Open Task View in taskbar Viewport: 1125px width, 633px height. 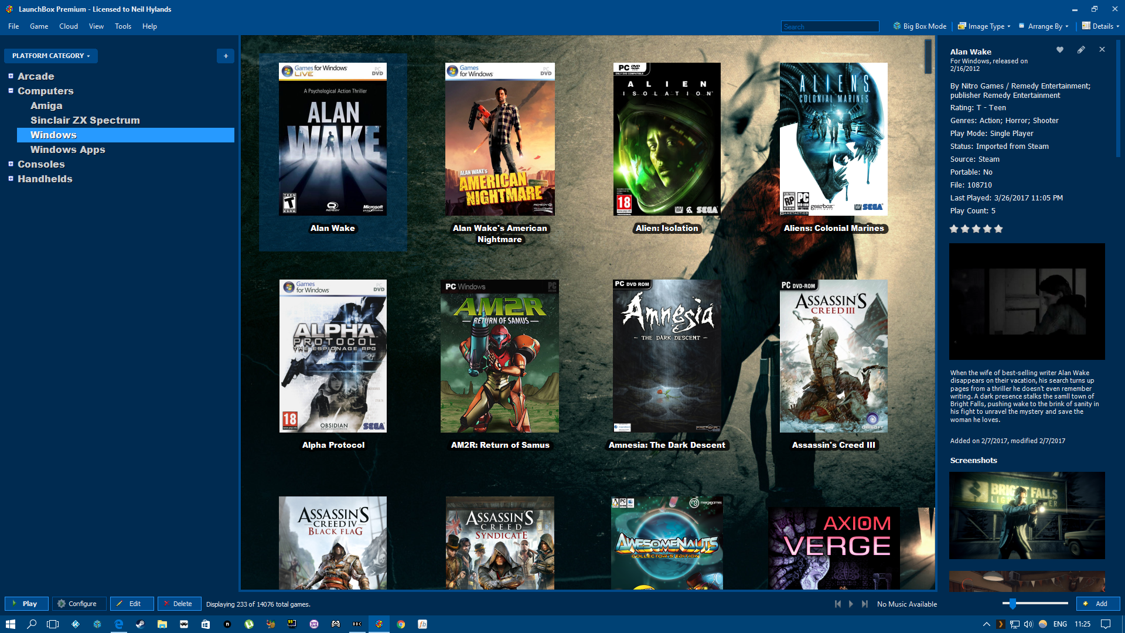coord(53,624)
